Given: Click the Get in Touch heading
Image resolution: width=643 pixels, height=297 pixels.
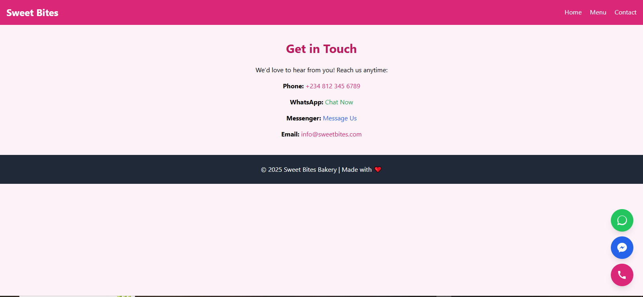Looking at the screenshot, I should (321, 49).
